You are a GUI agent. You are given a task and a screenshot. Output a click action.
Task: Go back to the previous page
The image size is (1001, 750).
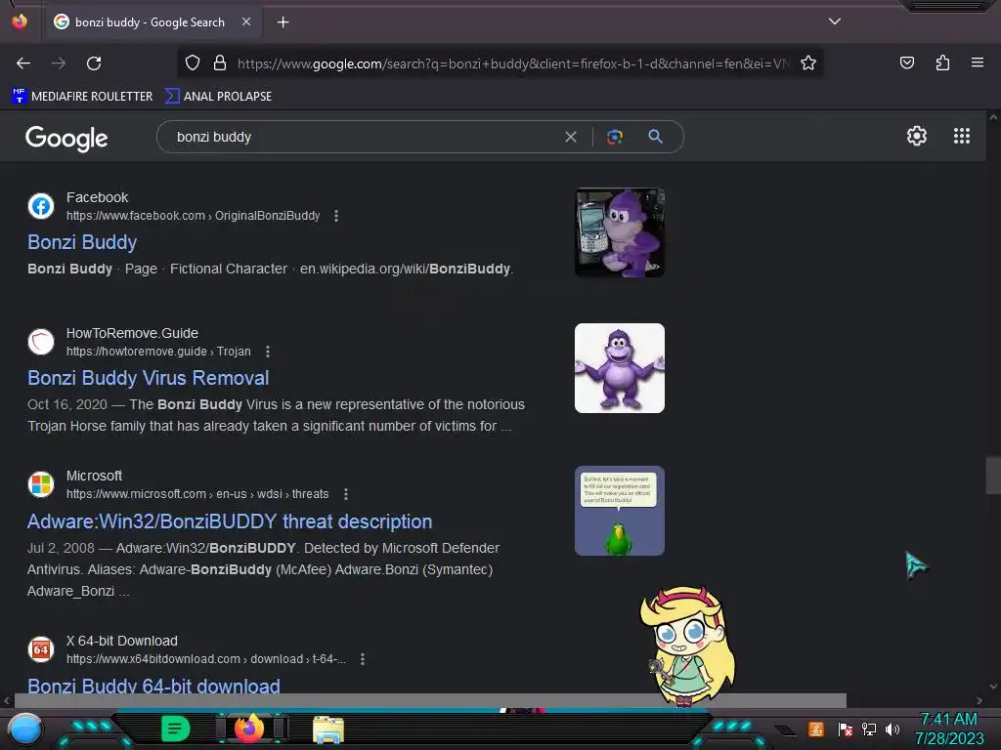point(23,63)
